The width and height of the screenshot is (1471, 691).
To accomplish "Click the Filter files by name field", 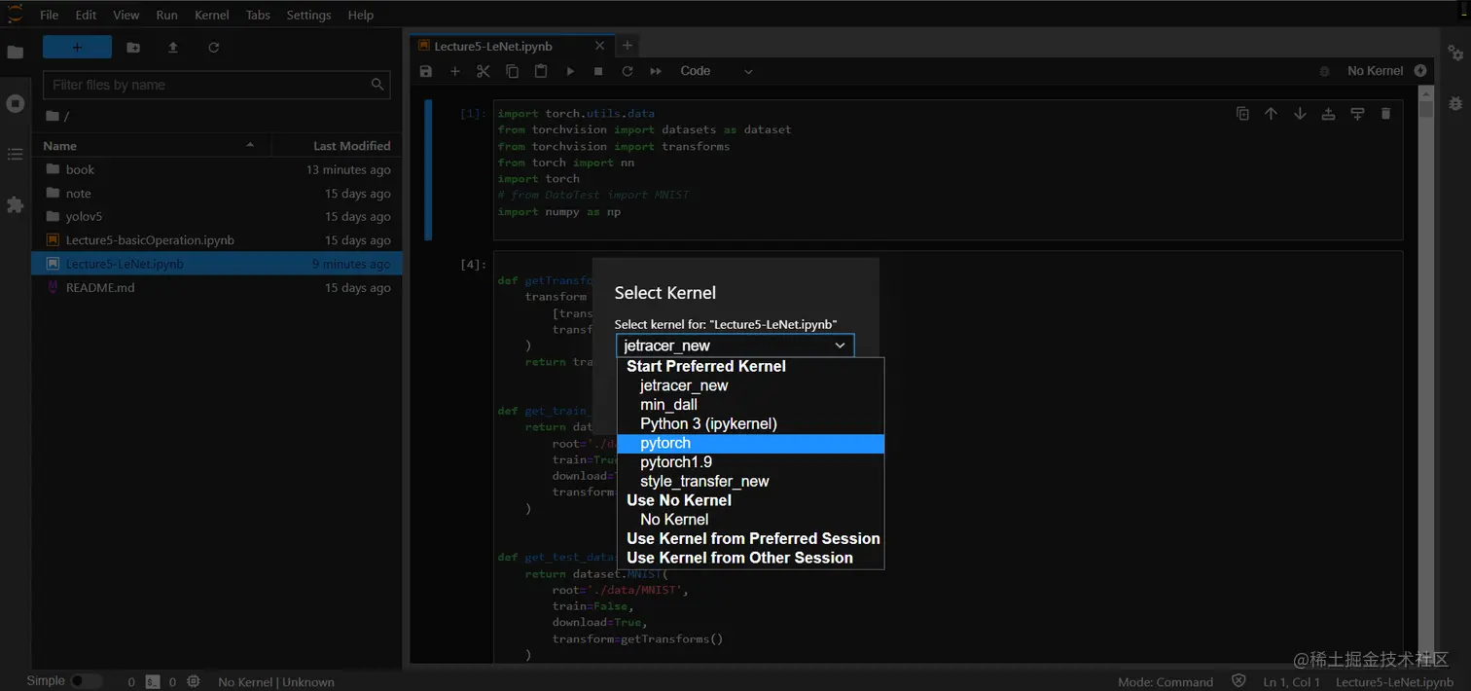I will coord(206,85).
